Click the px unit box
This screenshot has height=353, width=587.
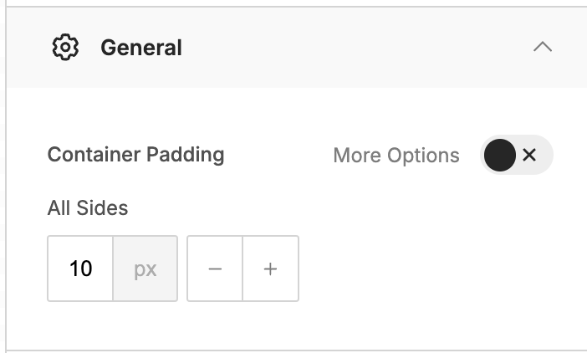[145, 269]
